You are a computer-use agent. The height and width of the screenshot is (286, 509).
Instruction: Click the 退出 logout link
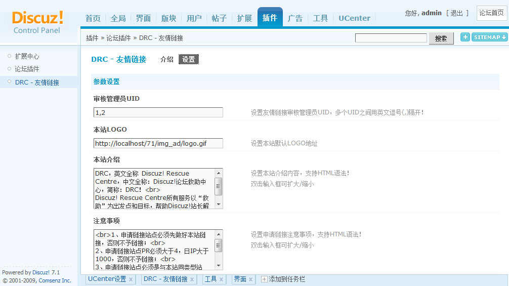(457, 13)
